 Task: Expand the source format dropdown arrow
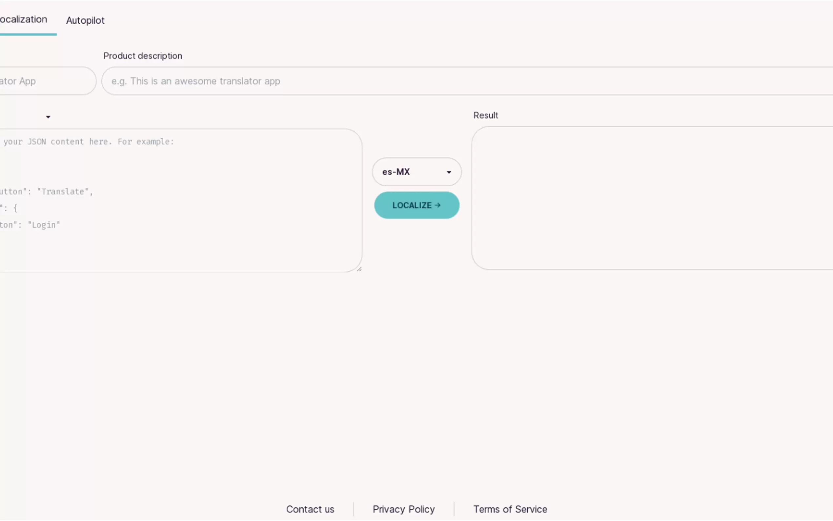click(x=48, y=117)
